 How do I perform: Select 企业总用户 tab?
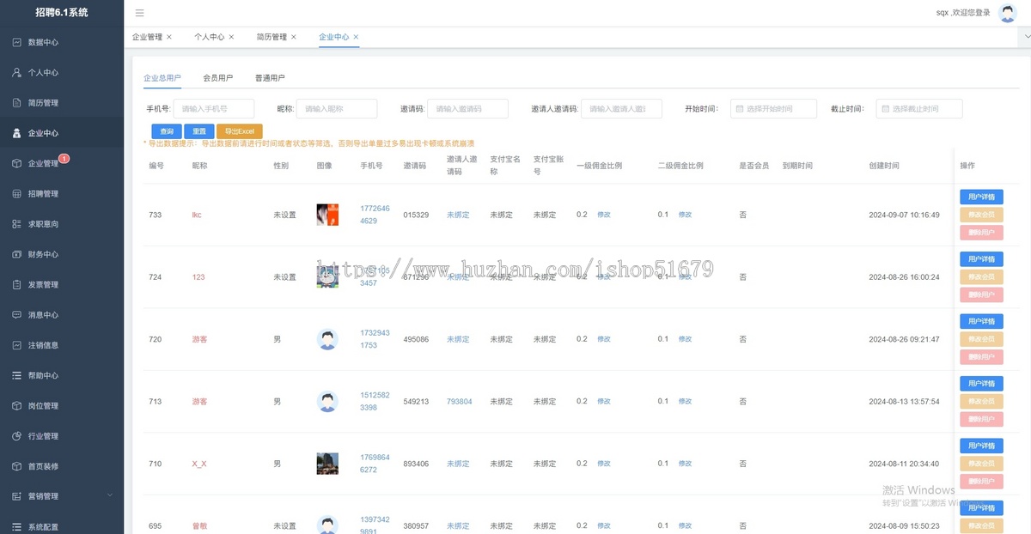162,77
